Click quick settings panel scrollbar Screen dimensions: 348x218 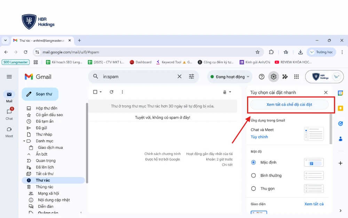(x=331, y=129)
